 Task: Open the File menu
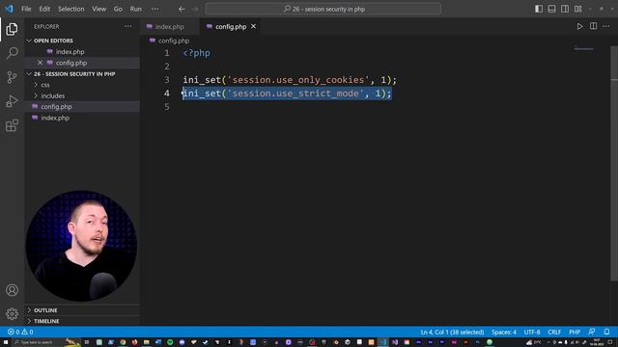(x=26, y=9)
